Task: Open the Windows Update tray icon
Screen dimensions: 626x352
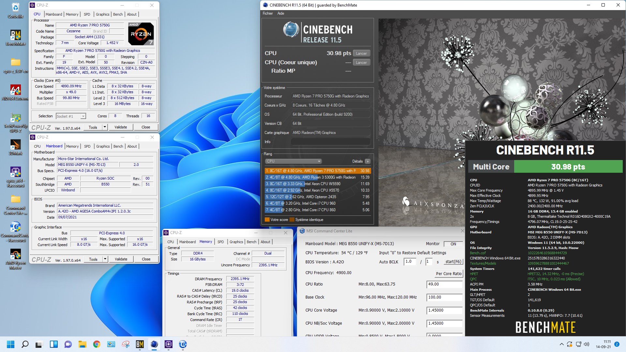Action: point(570,344)
